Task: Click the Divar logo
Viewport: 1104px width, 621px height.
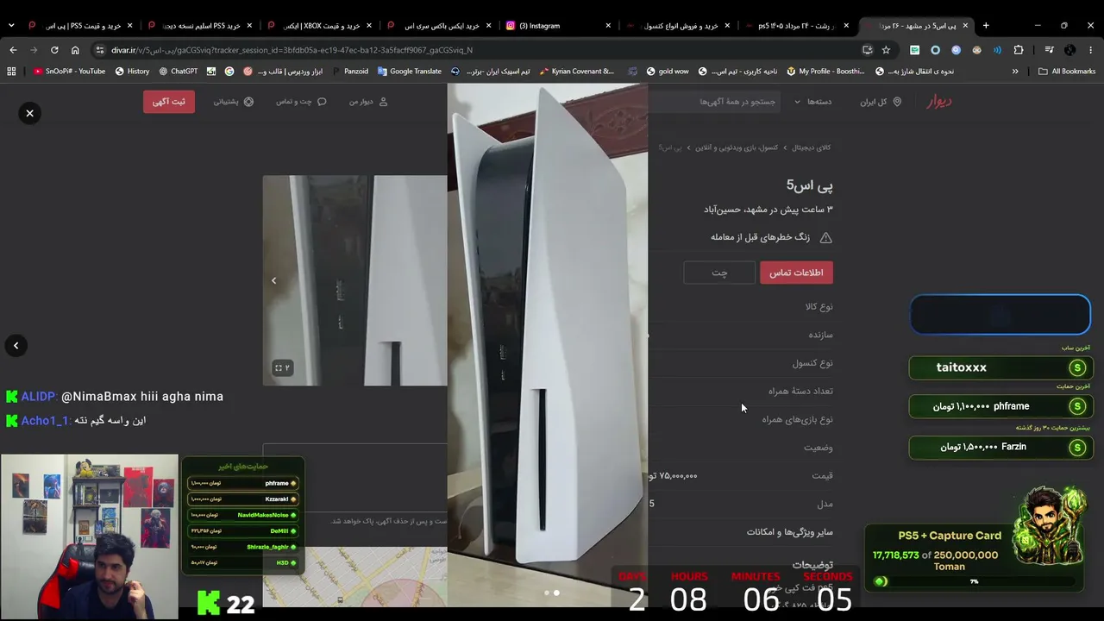Action: 938,102
